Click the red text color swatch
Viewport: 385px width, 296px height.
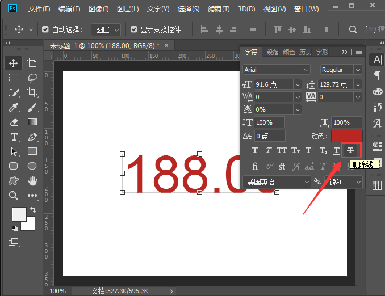[347, 136]
